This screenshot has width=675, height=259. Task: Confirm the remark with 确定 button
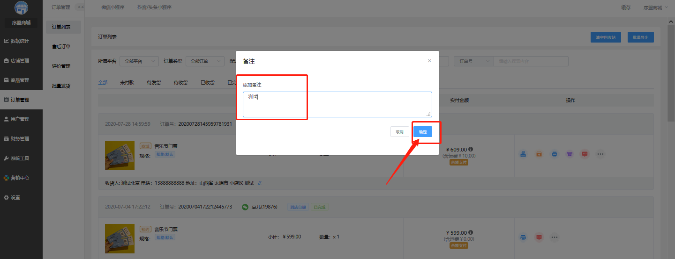(423, 132)
